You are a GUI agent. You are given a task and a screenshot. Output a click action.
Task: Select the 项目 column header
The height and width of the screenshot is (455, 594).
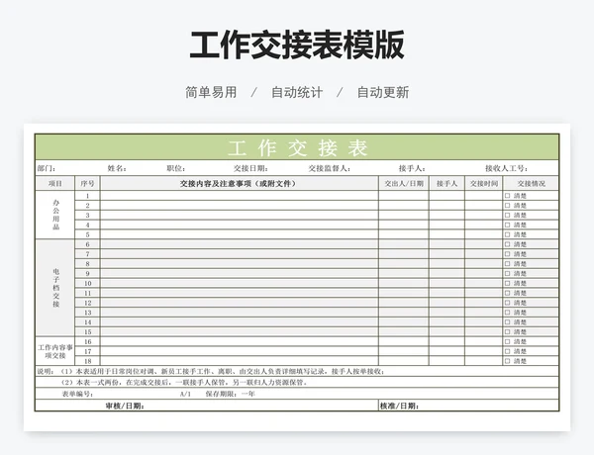tap(54, 184)
